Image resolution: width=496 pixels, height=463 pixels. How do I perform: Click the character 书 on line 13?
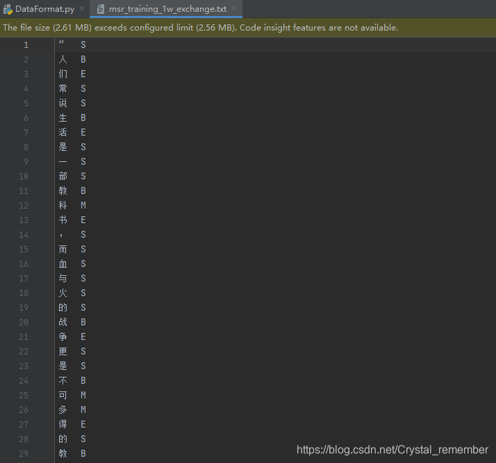click(x=63, y=220)
